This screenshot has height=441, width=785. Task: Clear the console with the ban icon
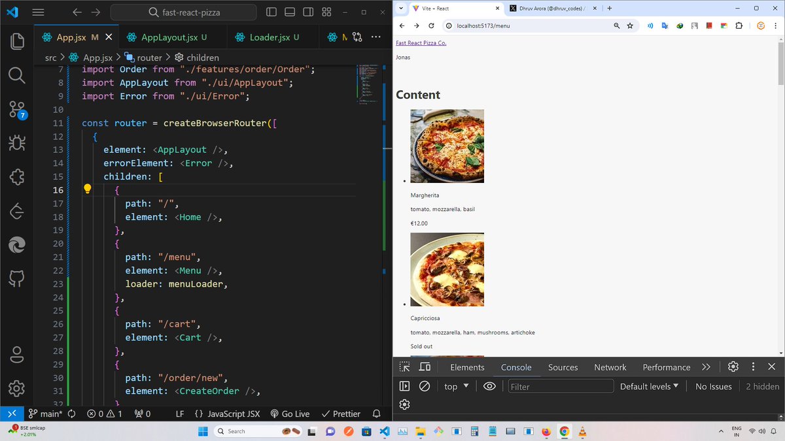coord(425,386)
